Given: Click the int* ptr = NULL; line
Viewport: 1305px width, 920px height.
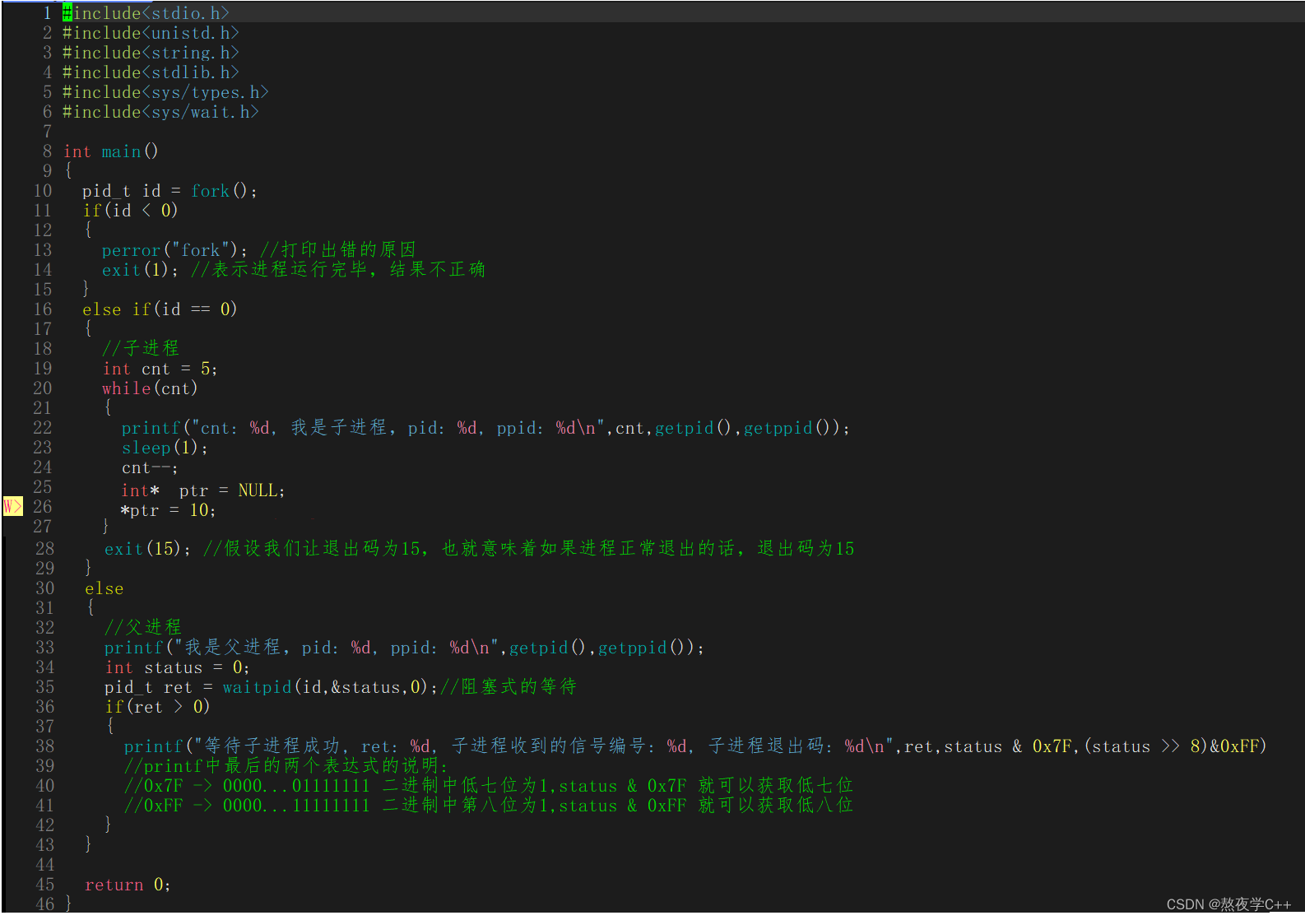Looking at the screenshot, I should [203, 490].
